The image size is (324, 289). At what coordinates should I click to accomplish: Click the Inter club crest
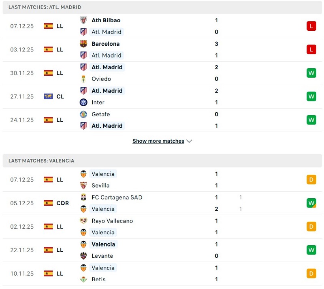tap(83, 102)
